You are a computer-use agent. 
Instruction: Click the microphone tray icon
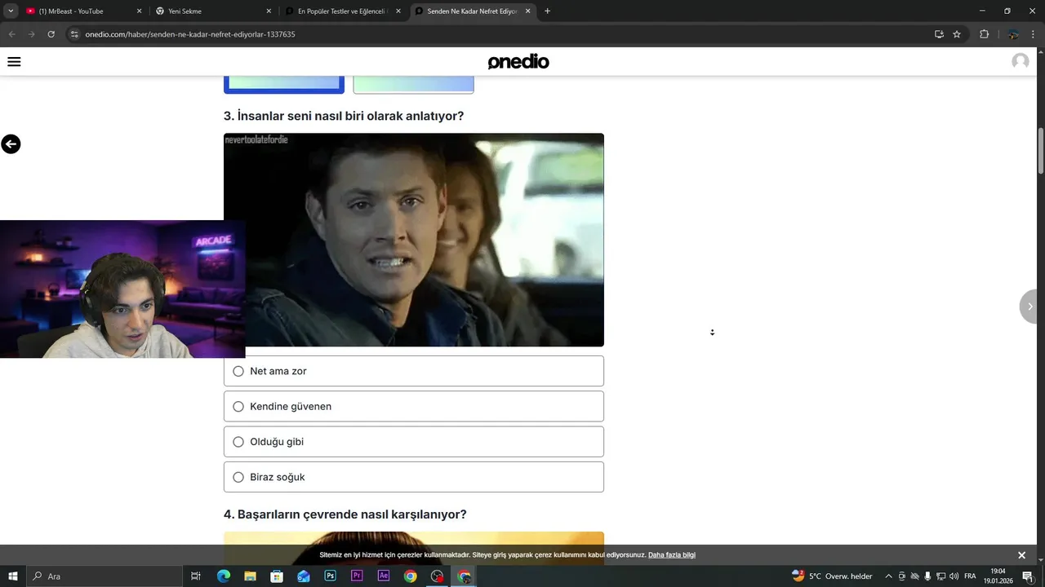[927, 576]
